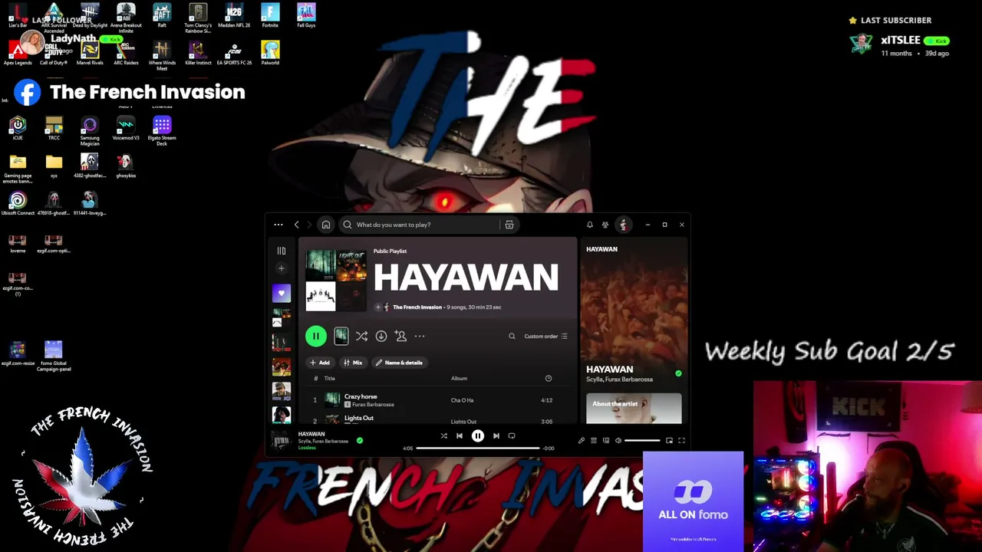Mute Spotify with the speaker icon

(x=618, y=441)
